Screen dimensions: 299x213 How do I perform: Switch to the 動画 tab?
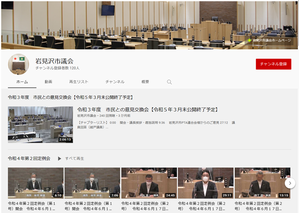click(x=48, y=82)
